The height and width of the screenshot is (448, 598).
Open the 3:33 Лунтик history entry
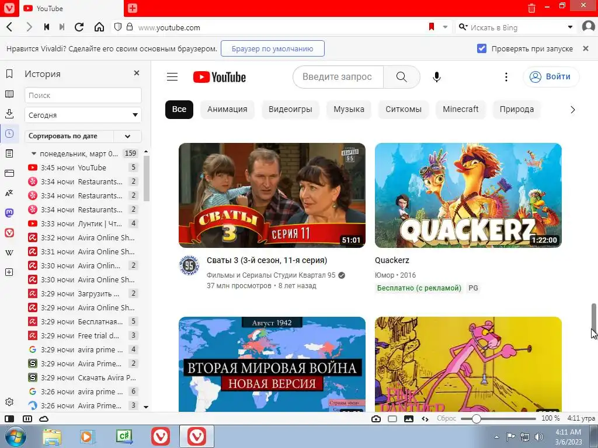pos(83,223)
